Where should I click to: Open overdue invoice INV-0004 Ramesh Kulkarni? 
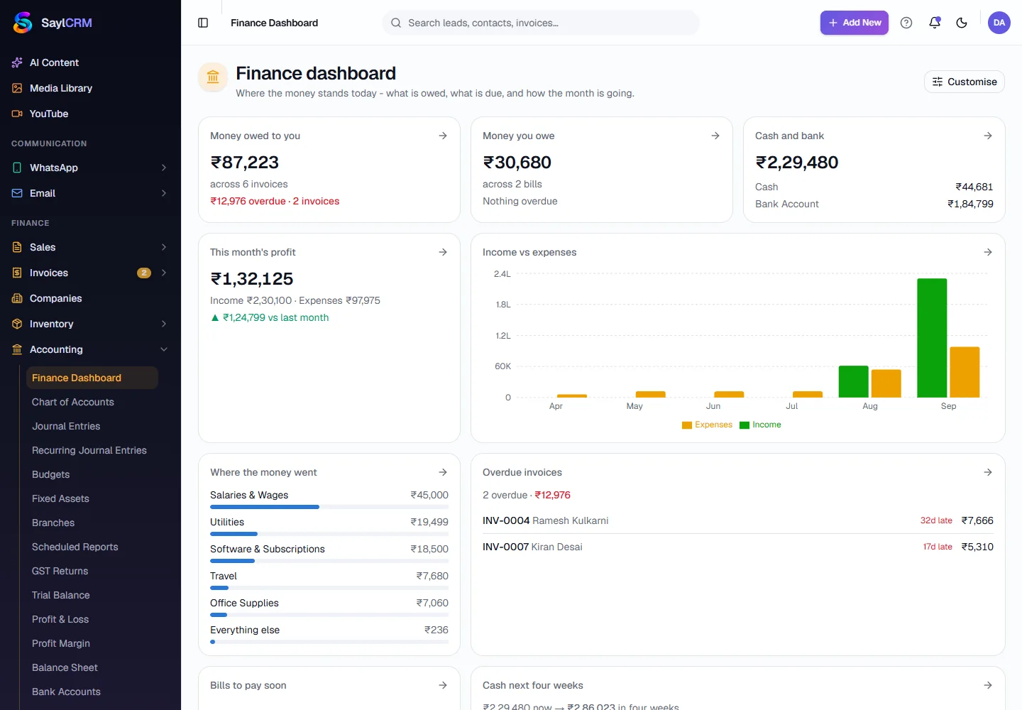(x=738, y=520)
